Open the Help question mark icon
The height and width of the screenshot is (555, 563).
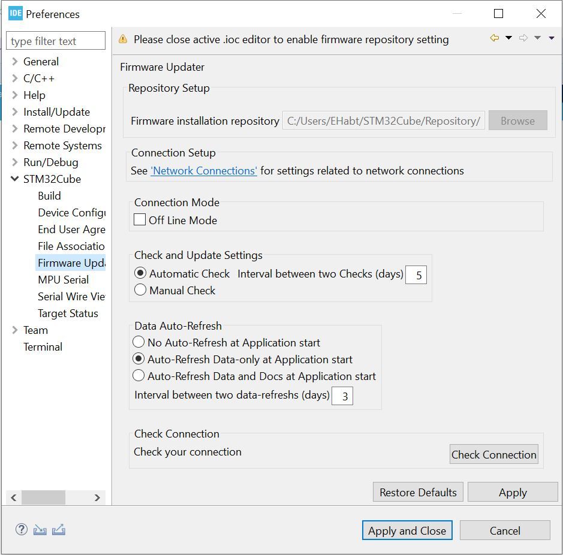pyautogui.click(x=22, y=529)
